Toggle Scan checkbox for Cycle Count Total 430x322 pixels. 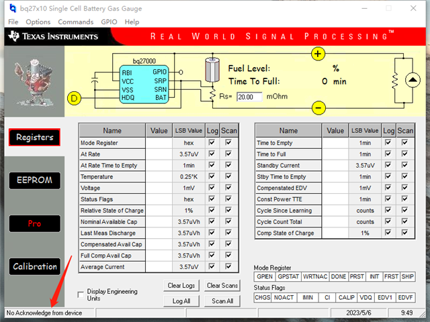tap(404, 221)
